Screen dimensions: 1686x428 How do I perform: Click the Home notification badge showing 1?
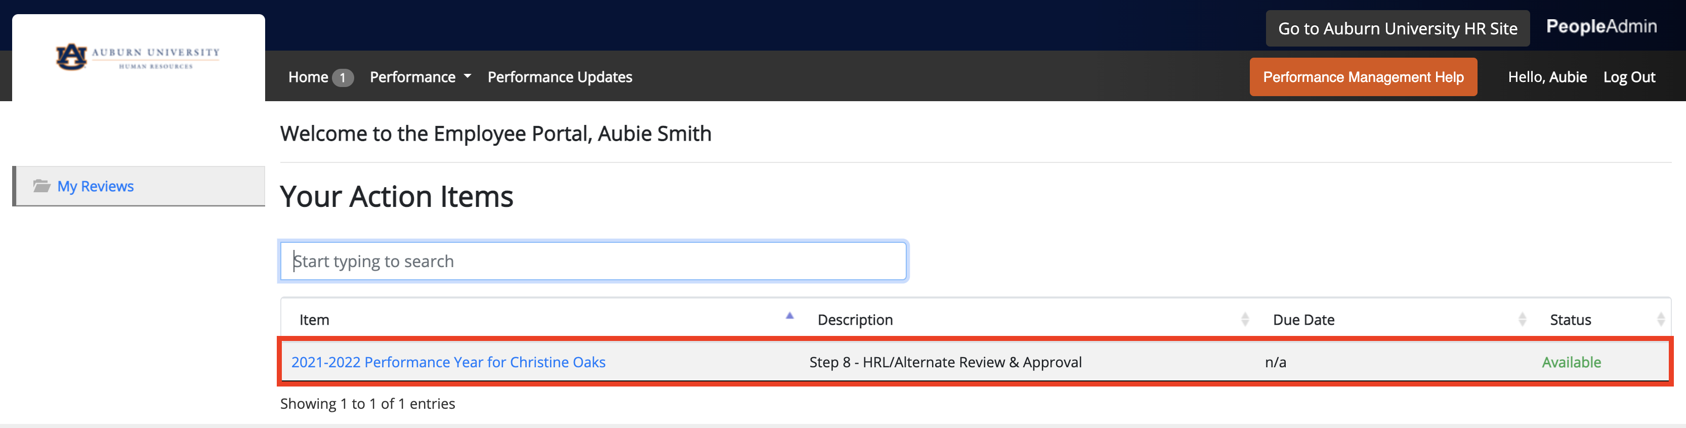pyautogui.click(x=342, y=78)
